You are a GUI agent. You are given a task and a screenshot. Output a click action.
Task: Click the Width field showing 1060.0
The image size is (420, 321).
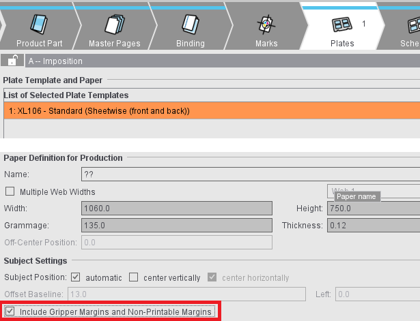pyautogui.click(x=176, y=208)
